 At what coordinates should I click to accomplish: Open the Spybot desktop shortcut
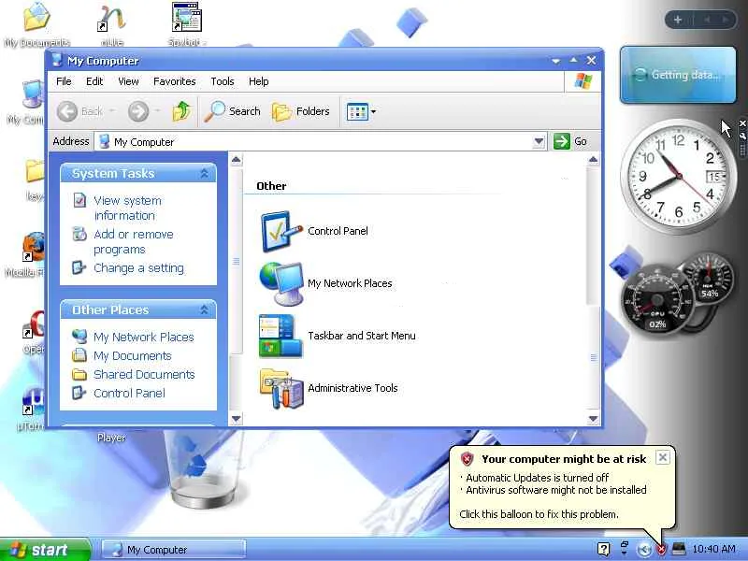pyautogui.click(x=186, y=24)
